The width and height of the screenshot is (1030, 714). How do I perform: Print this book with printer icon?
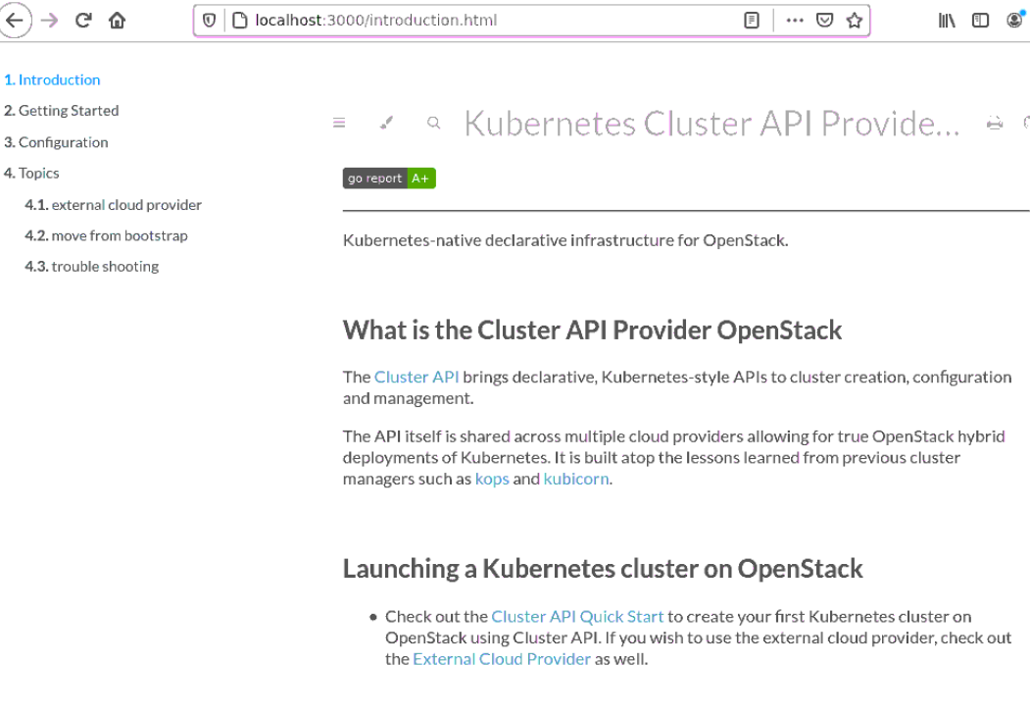995,123
